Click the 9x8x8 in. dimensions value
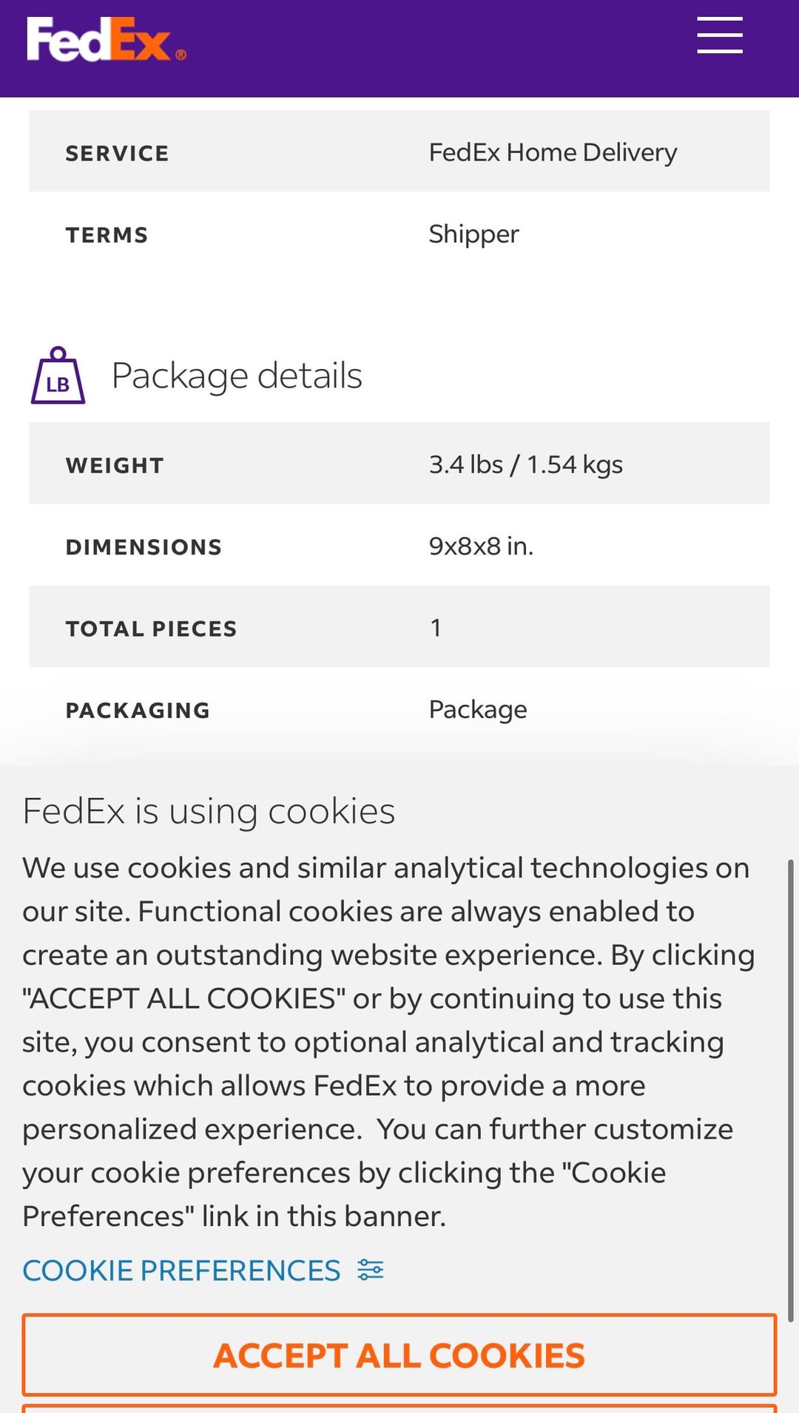This screenshot has height=1413, width=799. coord(481,546)
